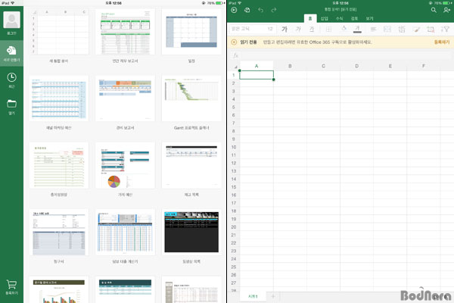Tap the orange activate link in banner
The image size is (454, 303).
(x=442, y=42)
